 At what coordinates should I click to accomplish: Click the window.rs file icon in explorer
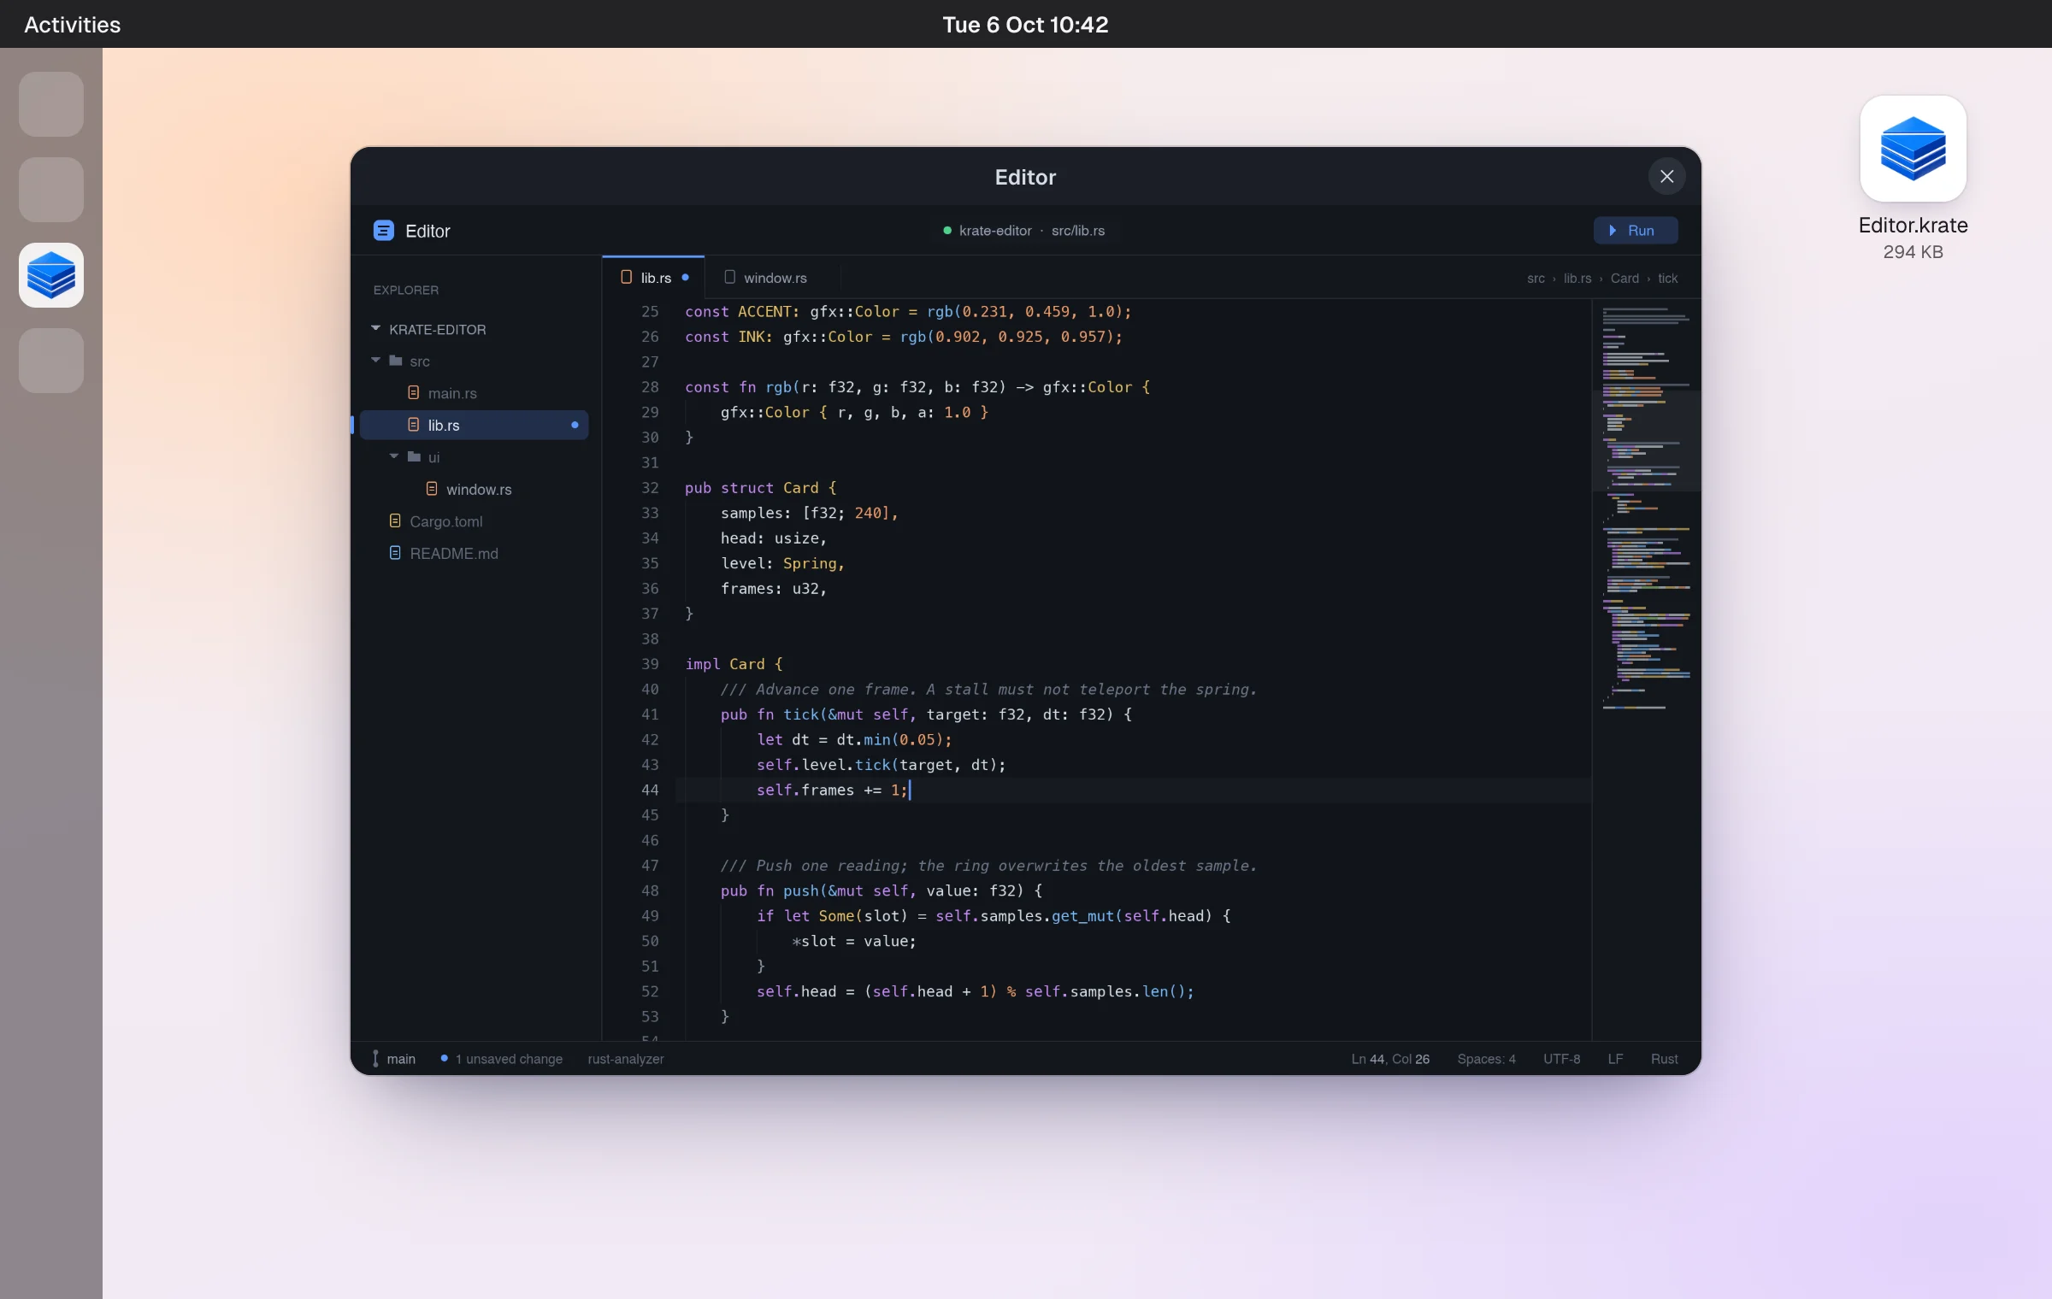point(432,489)
